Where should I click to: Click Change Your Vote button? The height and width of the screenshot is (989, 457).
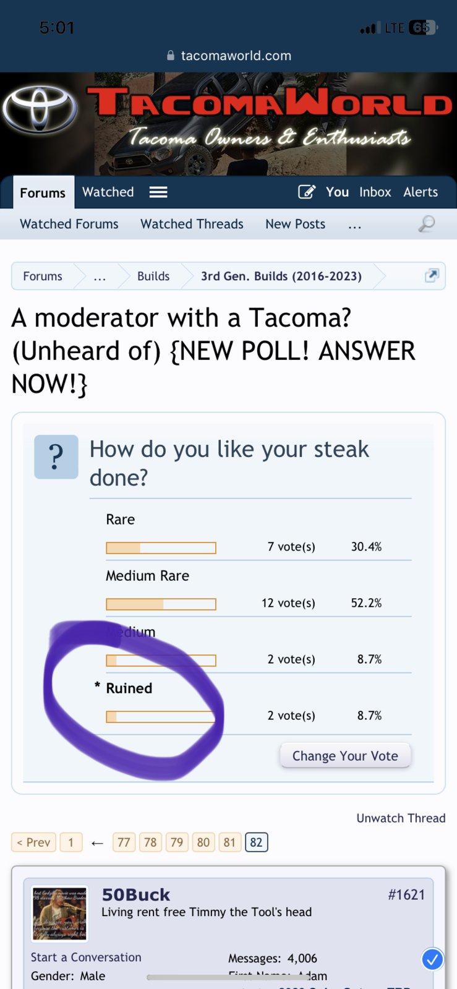tap(345, 756)
